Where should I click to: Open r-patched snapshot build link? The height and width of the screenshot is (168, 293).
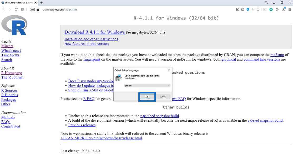[160, 116]
